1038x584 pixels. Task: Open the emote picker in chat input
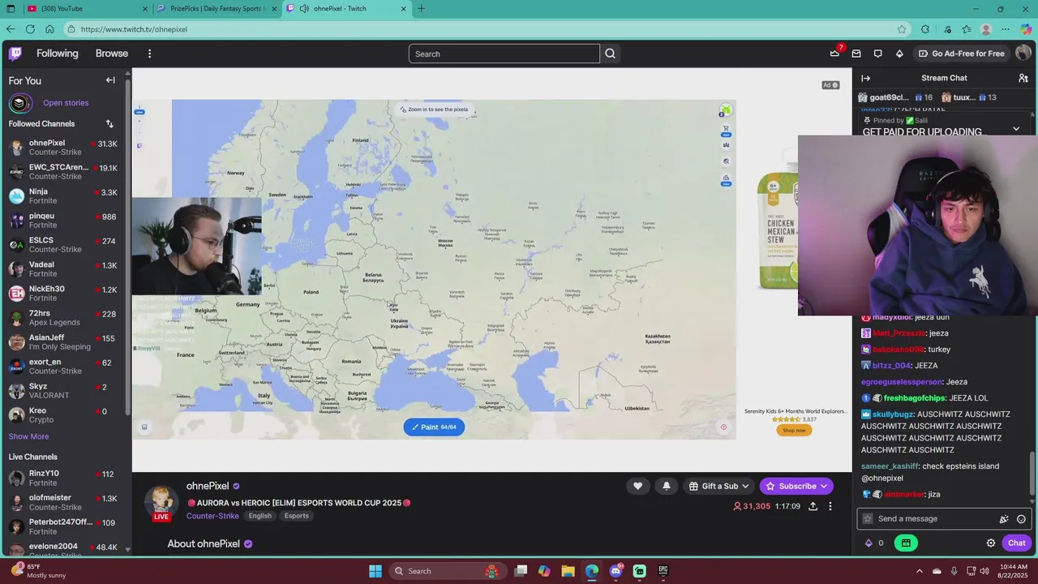(x=1021, y=519)
